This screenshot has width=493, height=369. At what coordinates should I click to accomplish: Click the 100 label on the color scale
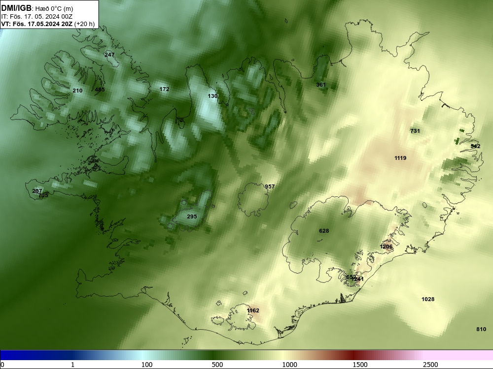pos(147,365)
